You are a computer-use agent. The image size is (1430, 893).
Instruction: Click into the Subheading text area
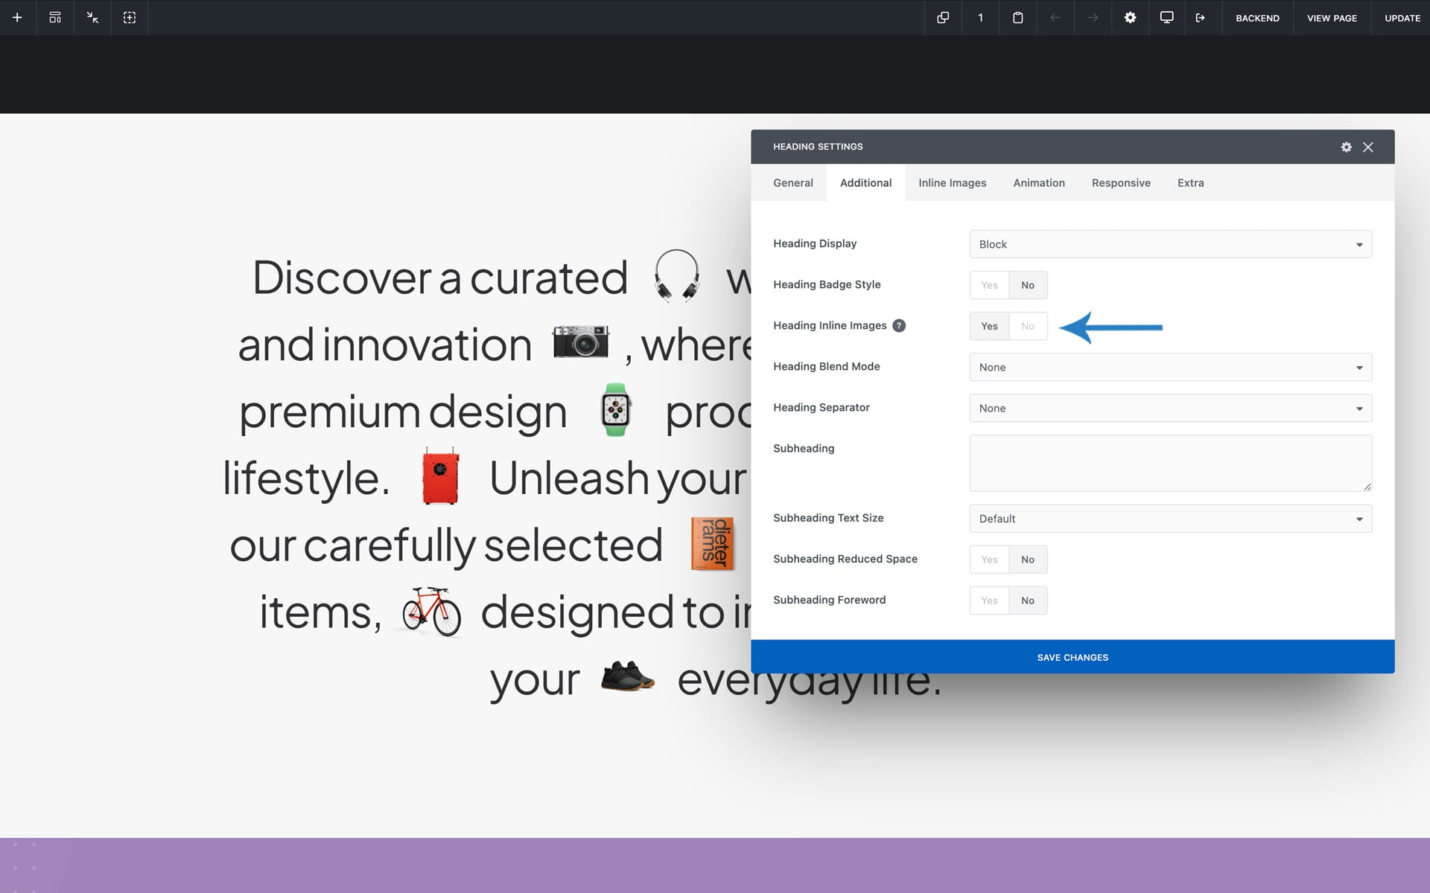[1169, 463]
